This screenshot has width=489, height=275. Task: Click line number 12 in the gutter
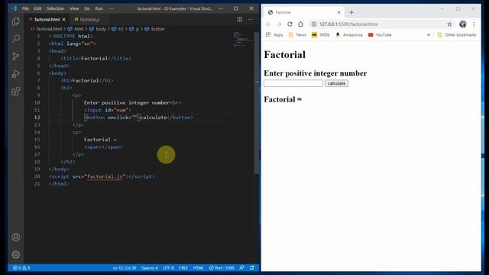pos(37,117)
